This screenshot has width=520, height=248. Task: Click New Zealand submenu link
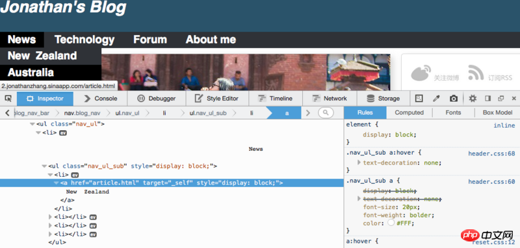[42, 56]
